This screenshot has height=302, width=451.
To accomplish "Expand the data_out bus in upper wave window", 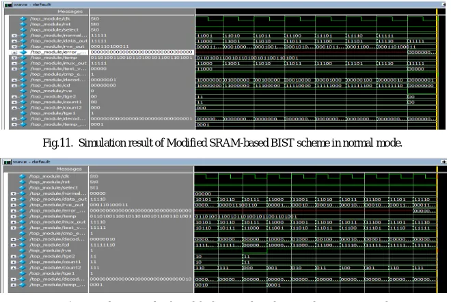I will (14, 41).
